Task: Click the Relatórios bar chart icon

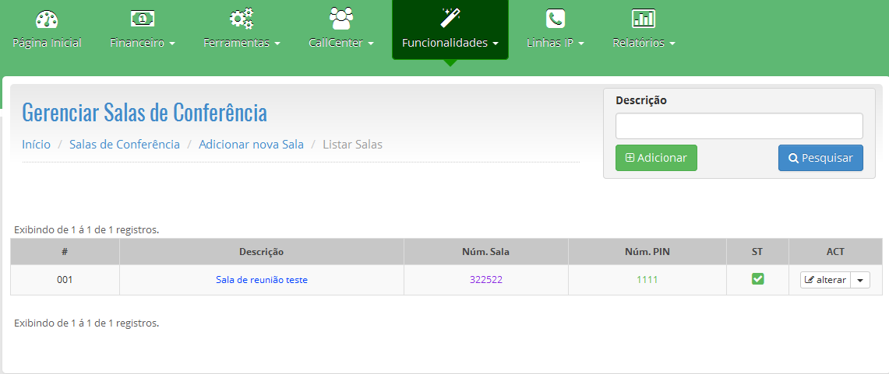Action: pyautogui.click(x=644, y=19)
